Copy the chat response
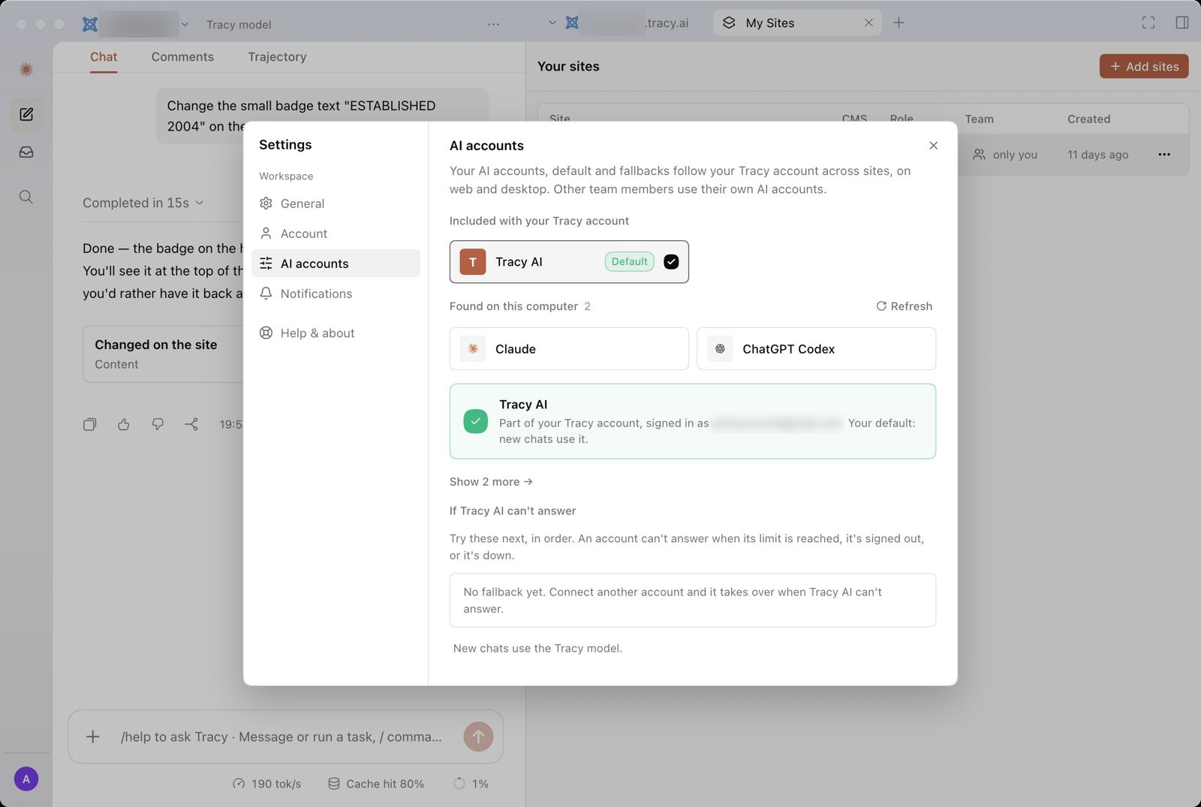 coord(90,424)
